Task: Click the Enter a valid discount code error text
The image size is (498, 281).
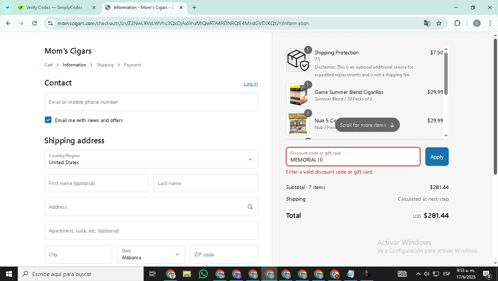Action: click(329, 172)
